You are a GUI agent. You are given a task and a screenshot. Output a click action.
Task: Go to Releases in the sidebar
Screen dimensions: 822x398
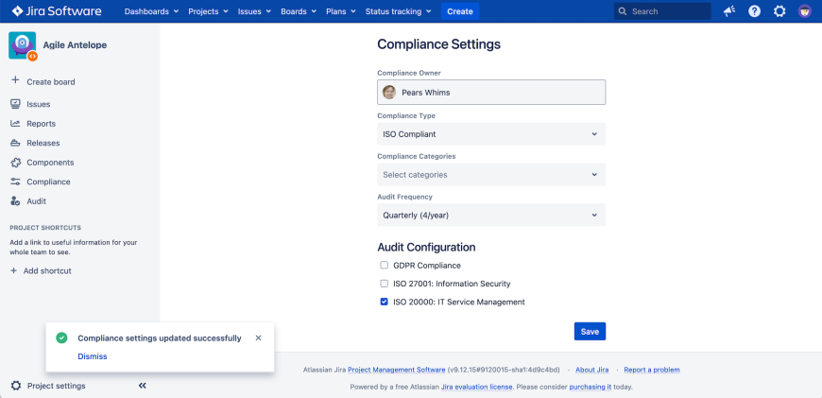[43, 143]
